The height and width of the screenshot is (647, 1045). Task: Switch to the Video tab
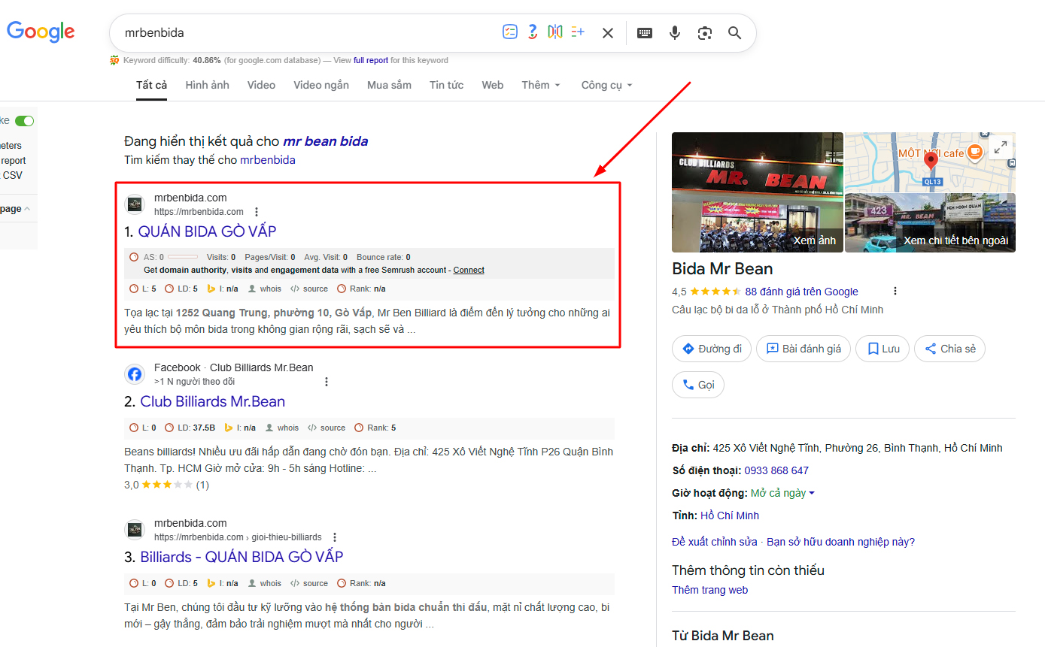click(261, 85)
